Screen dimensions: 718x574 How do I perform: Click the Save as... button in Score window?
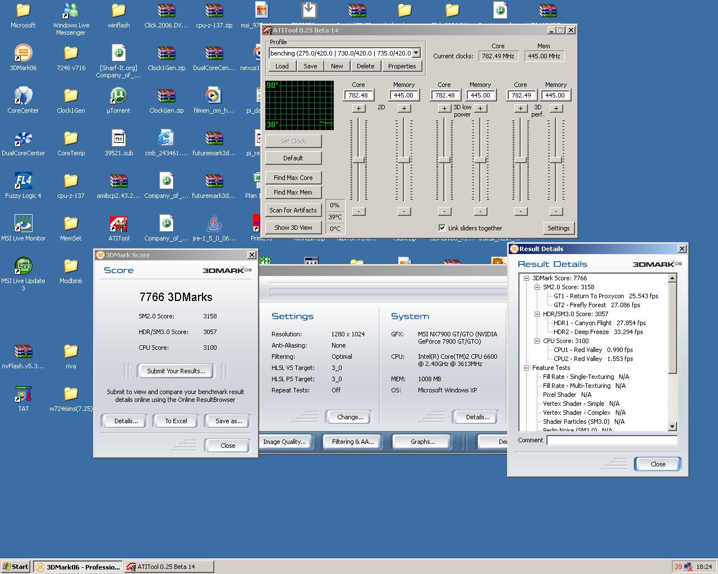pos(229,421)
